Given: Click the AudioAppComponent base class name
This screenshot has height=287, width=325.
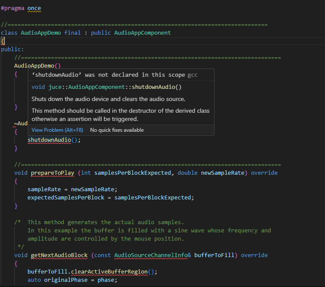Looking at the screenshot, I should (x=143, y=33).
